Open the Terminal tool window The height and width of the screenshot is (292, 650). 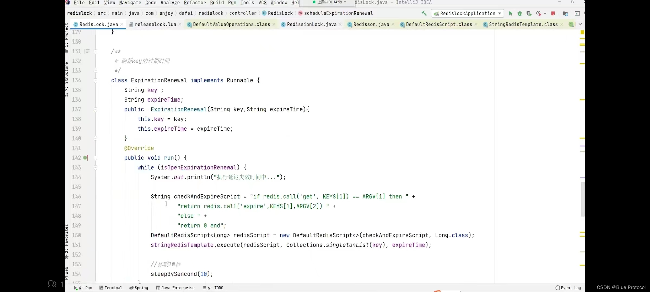[111, 288]
